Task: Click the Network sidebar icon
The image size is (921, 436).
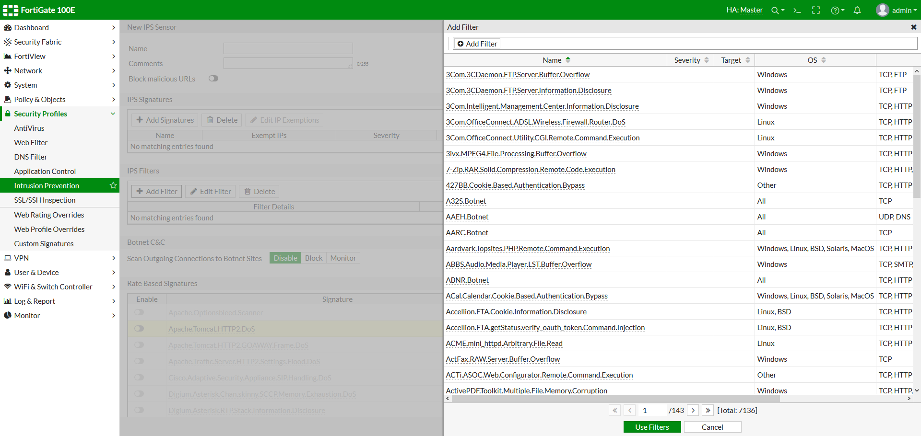Action: (x=8, y=71)
